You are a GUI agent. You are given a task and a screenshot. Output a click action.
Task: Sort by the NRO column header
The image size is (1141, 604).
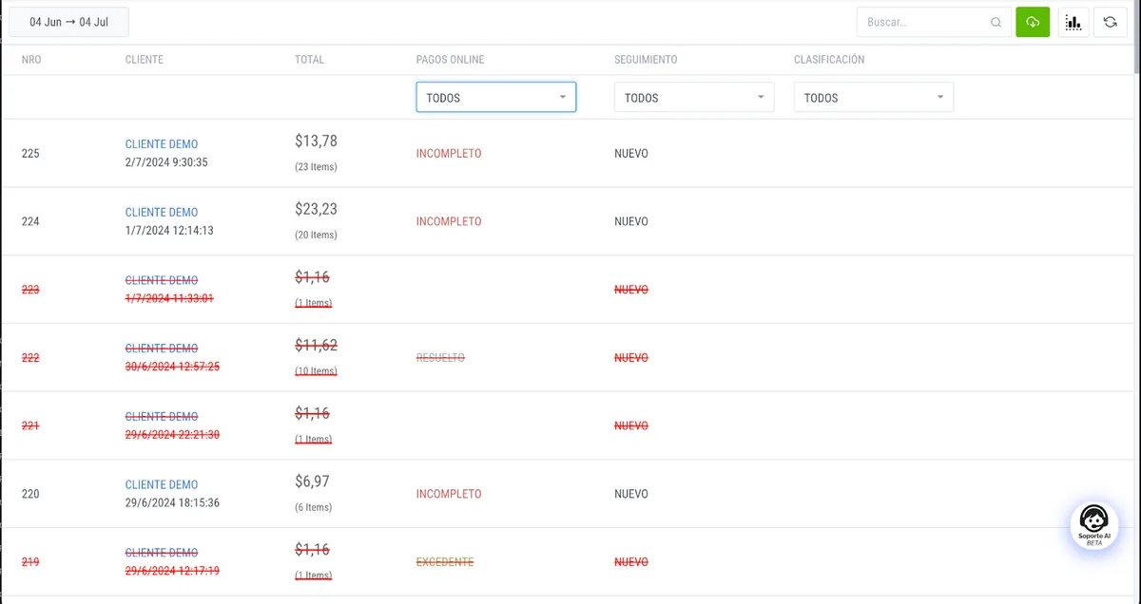(x=31, y=60)
